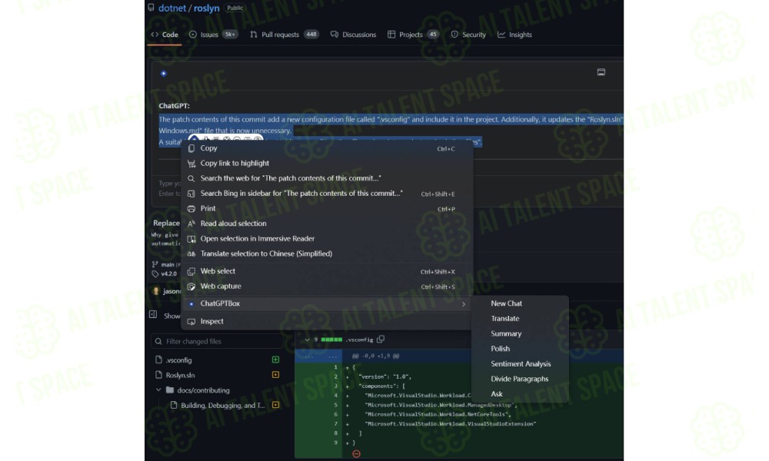Click the modified badge for Building, Debugging file
Image resolution: width=769 pixels, height=461 pixels.
[275, 405]
